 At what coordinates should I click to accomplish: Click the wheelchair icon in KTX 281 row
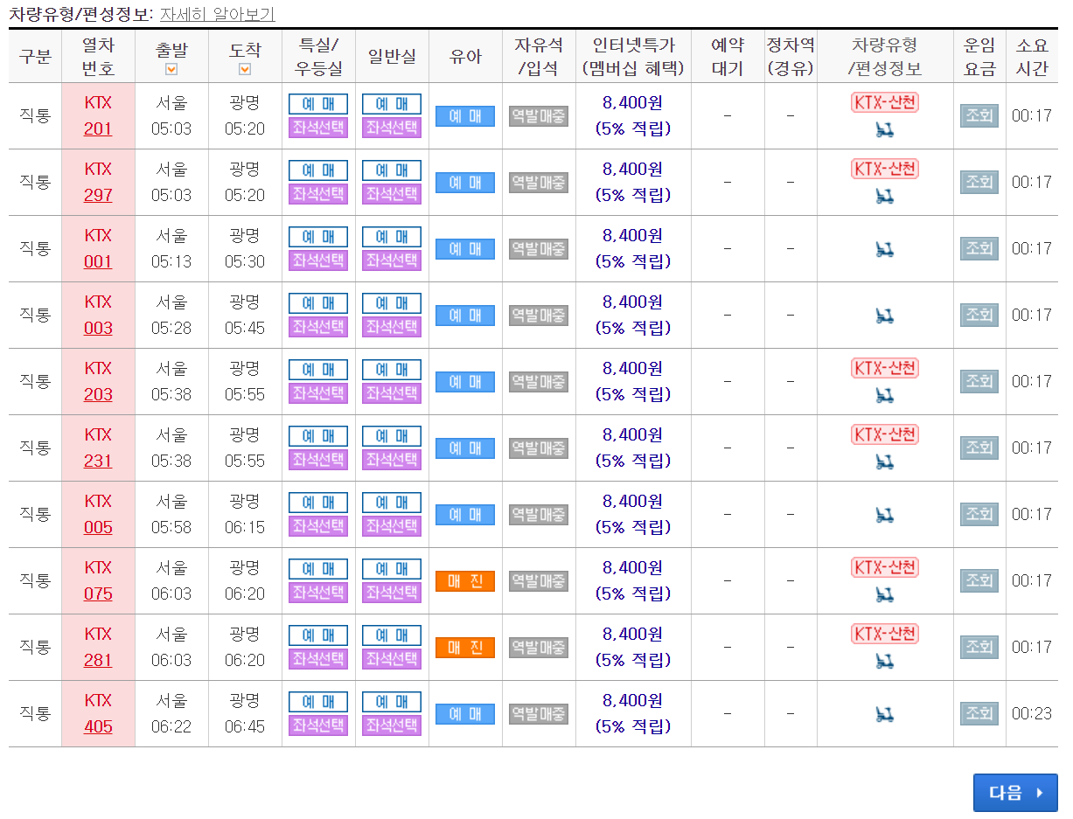tap(885, 661)
